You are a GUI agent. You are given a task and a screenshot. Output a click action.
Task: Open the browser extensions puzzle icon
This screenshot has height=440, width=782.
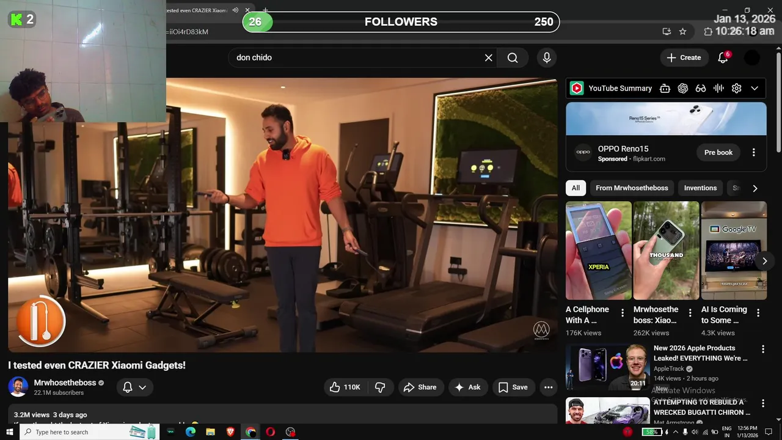point(708,31)
